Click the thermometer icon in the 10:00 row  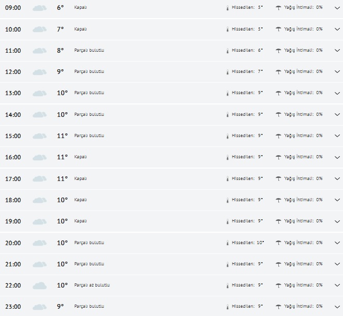pyautogui.click(x=227, y=29)
